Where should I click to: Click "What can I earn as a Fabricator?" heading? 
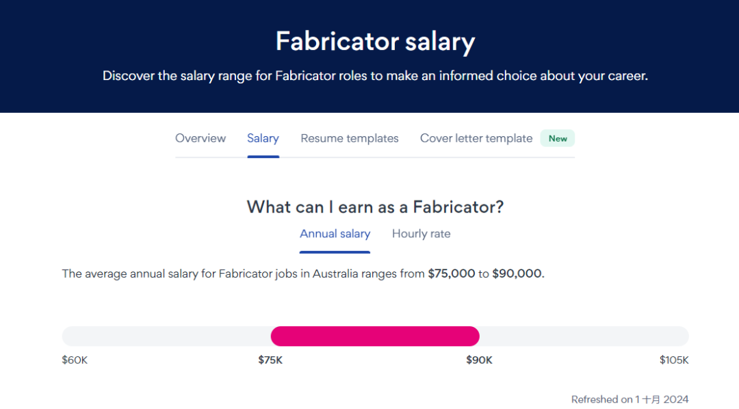click(x=375, y=207)
